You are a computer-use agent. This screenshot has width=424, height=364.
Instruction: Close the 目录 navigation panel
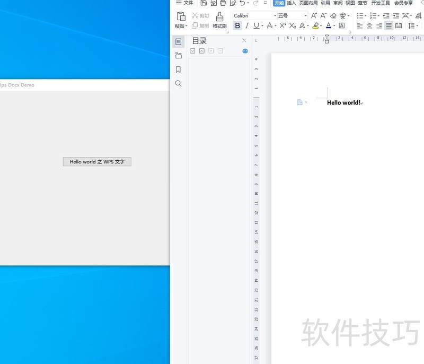(x=244, y=41)
